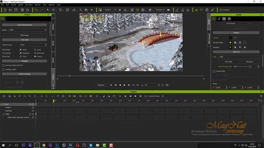Viewport: 264px width, 148px height.
Task: Collapse the Effect track in the timeline
Action: click(4, 114)
